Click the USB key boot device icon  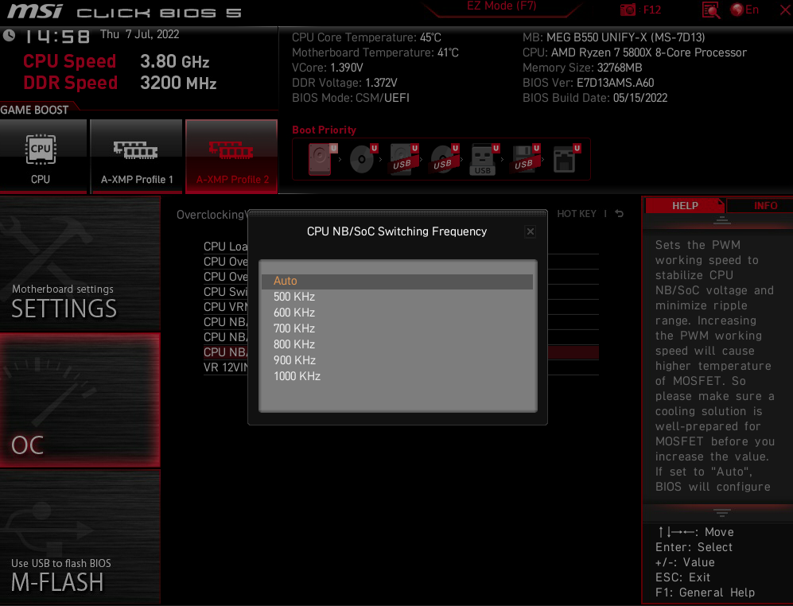tap(484, 159)
